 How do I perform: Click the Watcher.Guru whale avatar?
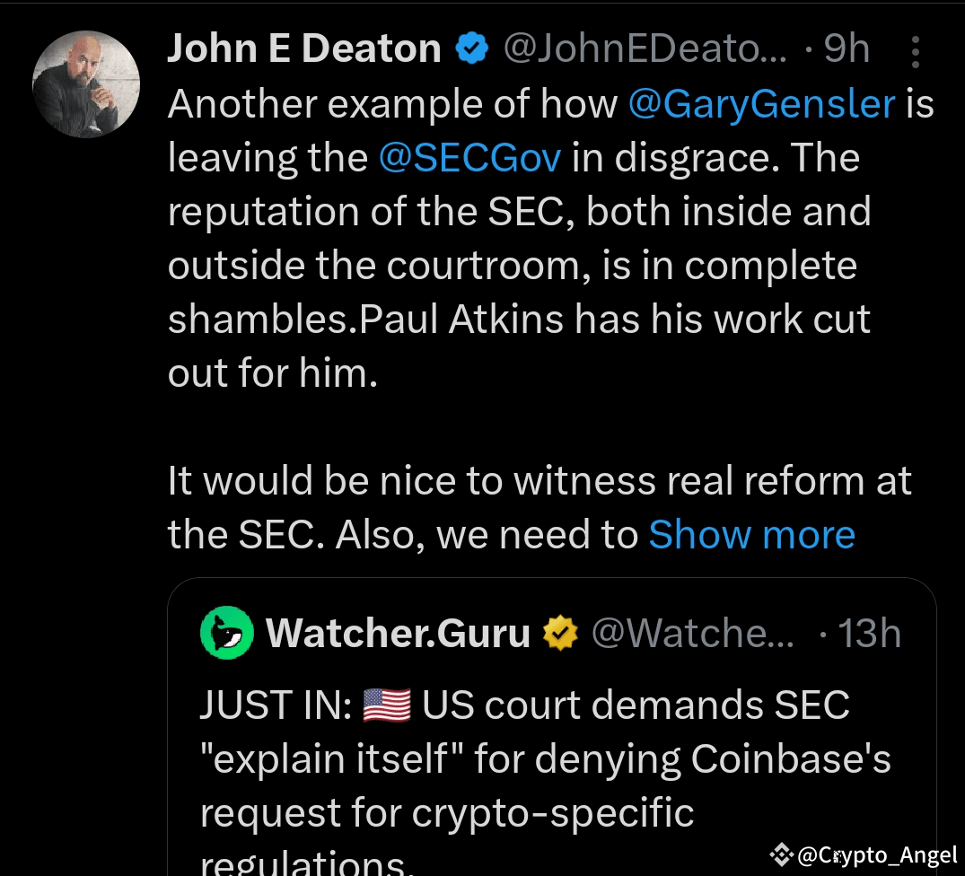227,632
